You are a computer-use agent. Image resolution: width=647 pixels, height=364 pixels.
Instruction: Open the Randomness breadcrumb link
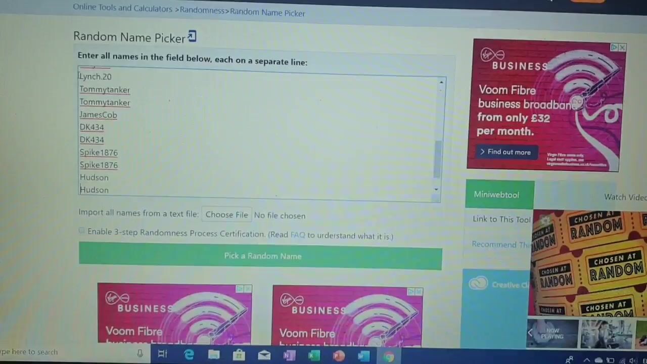tap(202, 10)
